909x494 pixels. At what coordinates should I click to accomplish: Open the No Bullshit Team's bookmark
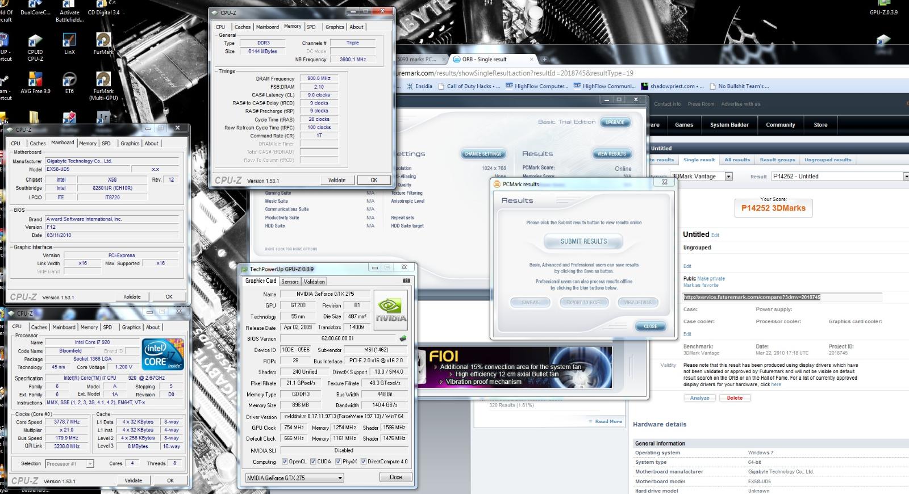click(739, 86)
